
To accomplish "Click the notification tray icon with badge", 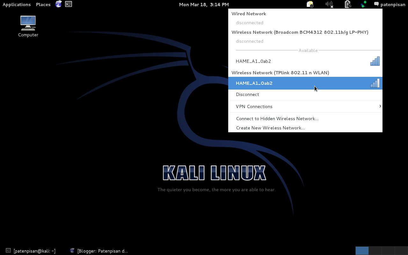I will coord(310,4).
